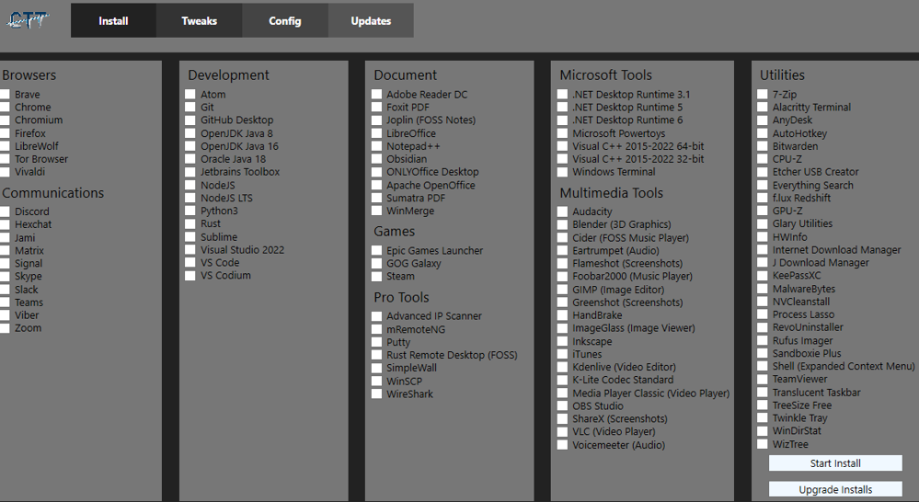The width and height of the screenshot is (919, 502).
Task: Select the Zoom checkbox
Action: [x=5, y=328]
